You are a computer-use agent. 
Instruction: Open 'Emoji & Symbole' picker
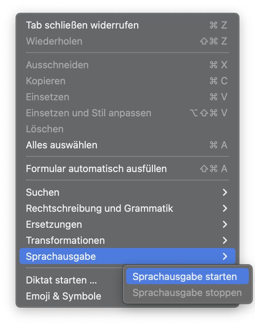pos(63,296)
